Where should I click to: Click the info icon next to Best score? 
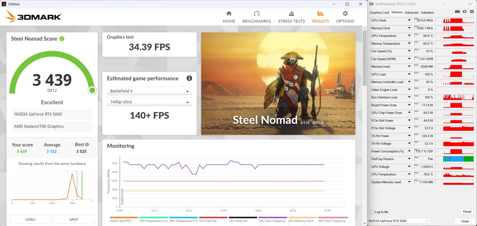(87, 144)
